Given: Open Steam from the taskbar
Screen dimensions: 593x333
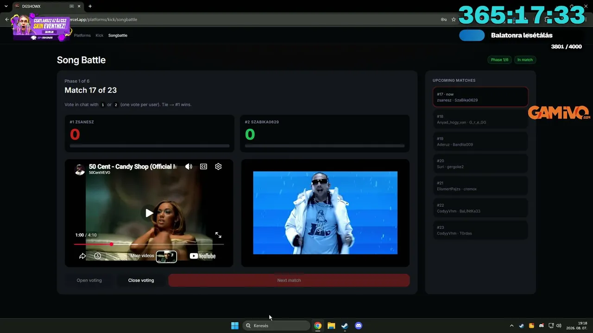Looking at the screenshot, I should 345,326.
